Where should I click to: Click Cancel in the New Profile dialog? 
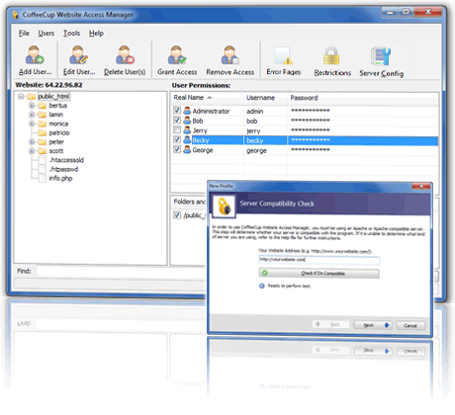[x=410, y=325]
